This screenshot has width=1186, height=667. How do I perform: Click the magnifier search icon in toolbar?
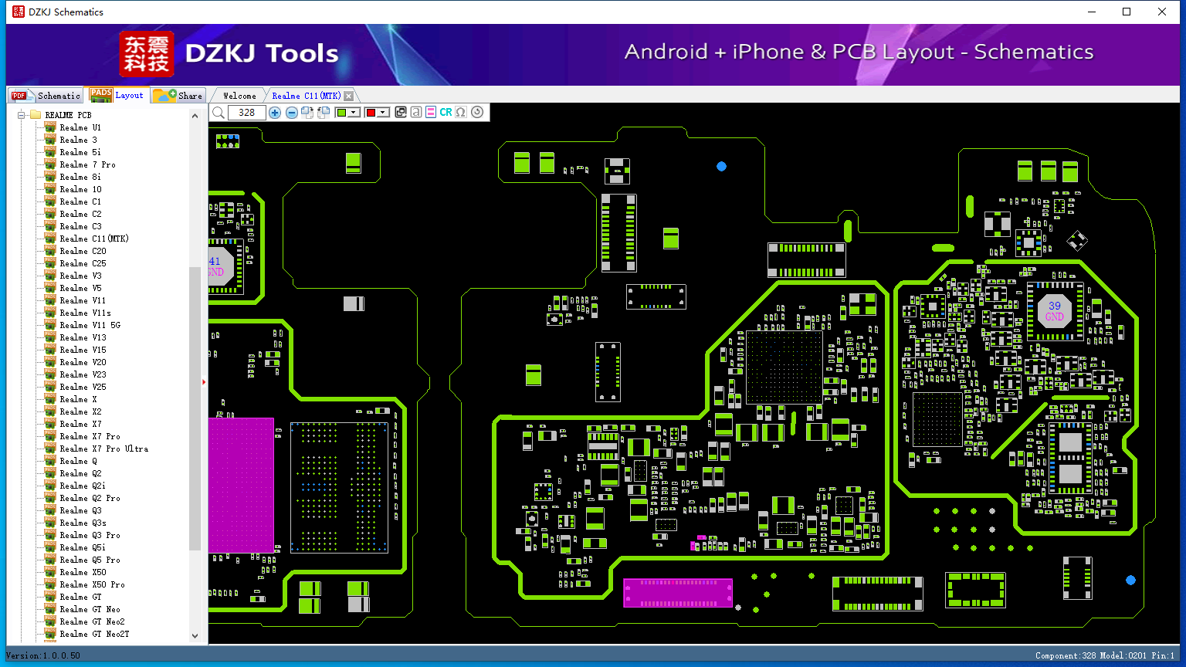point(219,113)
